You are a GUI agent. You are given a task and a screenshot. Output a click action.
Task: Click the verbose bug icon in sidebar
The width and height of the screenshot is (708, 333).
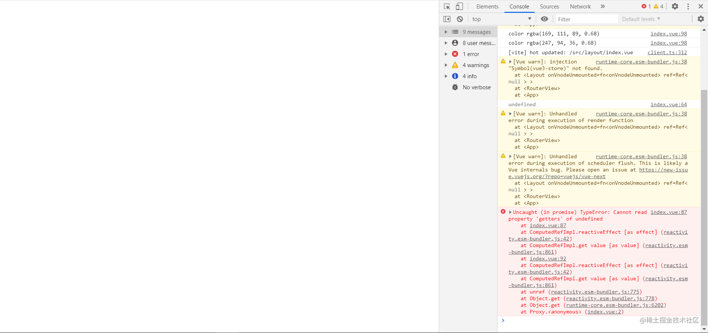(x=455, y=87)
